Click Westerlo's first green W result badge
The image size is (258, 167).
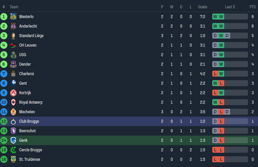tap(215, 17)
